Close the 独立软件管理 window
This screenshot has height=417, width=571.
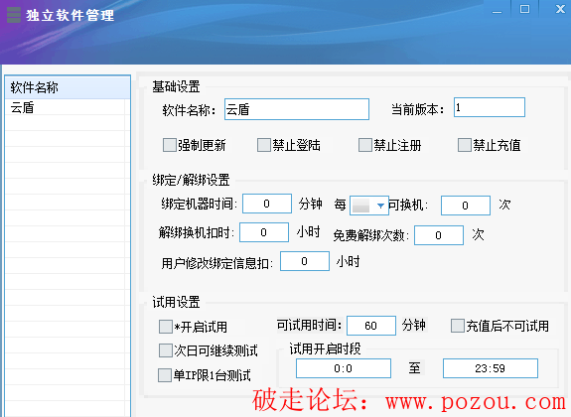[560, 9]
